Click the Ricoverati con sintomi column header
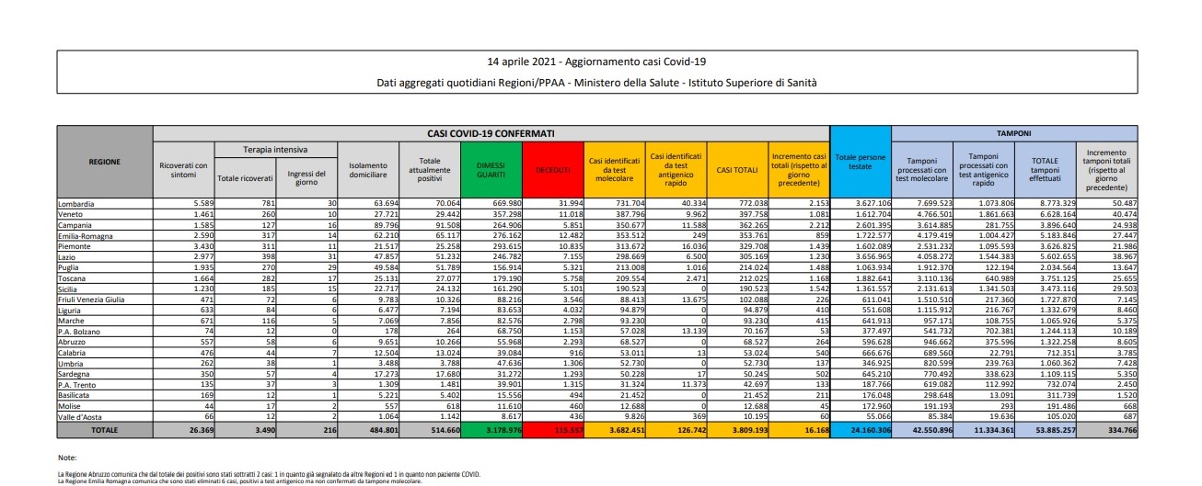Image resolution: width=1202 pixels, height=486 pixels. (x=182, y=168)
